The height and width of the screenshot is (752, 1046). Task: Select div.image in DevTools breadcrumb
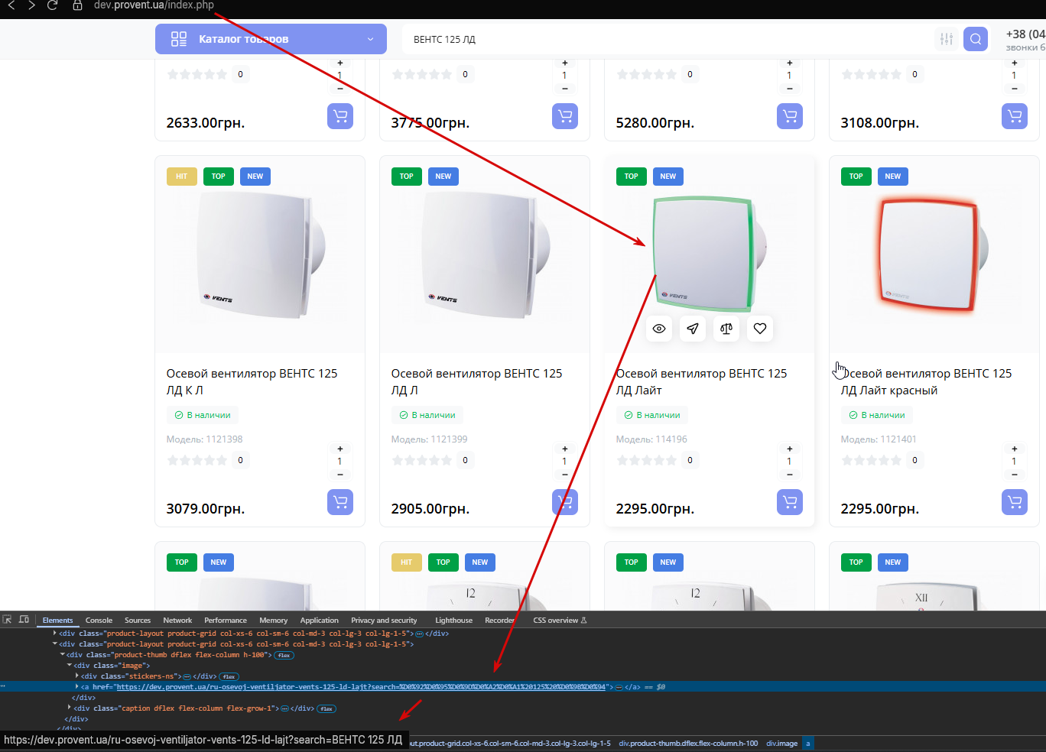[x=781, y=743]
